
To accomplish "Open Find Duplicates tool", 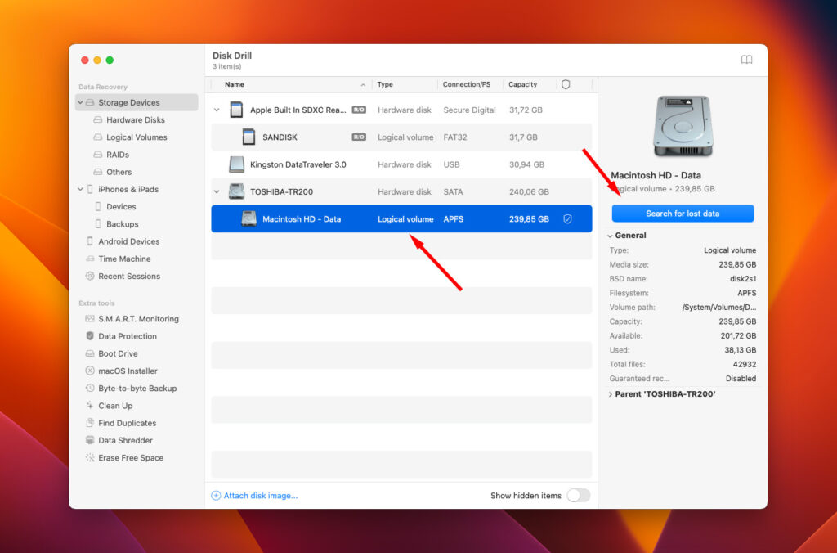I will coord(127,423).
